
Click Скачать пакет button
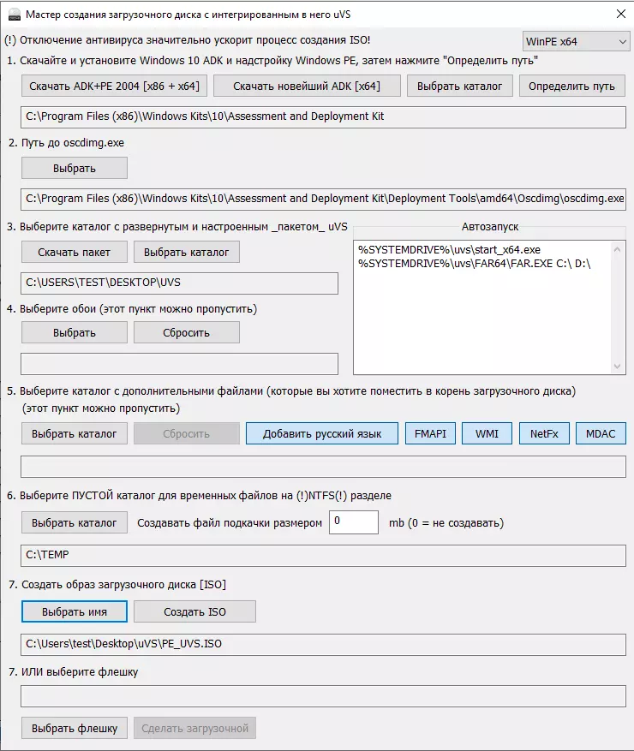(x=75, y=252)
